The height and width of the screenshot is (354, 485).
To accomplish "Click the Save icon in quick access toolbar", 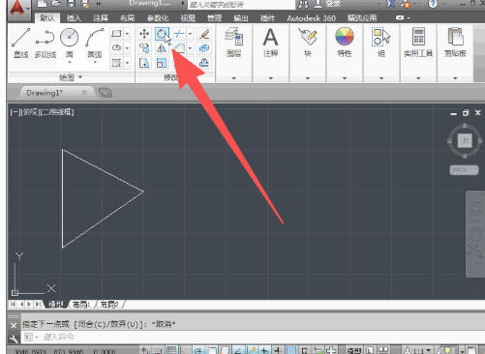I will click(71, 4).
